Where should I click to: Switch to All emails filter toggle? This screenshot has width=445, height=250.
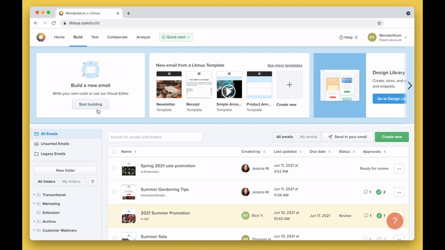tap(284, 137)
